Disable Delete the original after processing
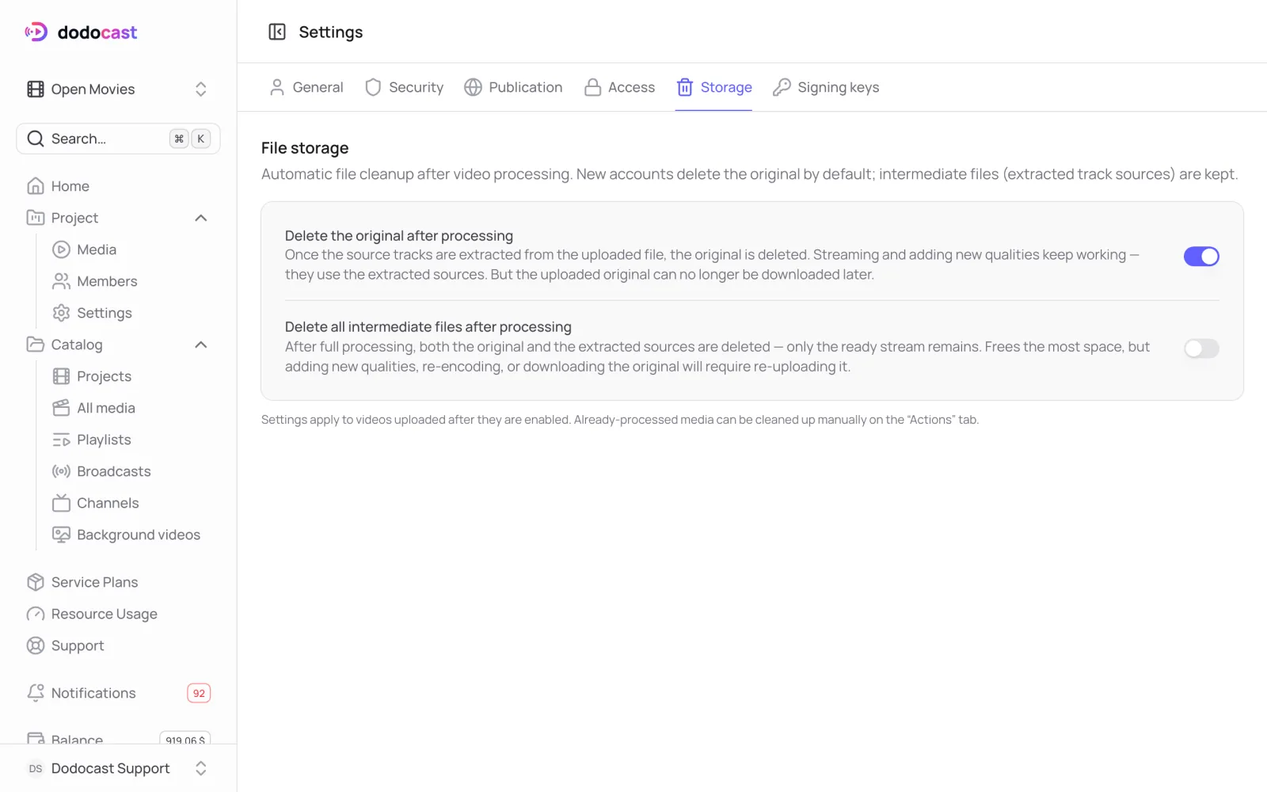The height and width of the screenshot is (792, 1267). pyautogui.click(x=1201, y=257)
